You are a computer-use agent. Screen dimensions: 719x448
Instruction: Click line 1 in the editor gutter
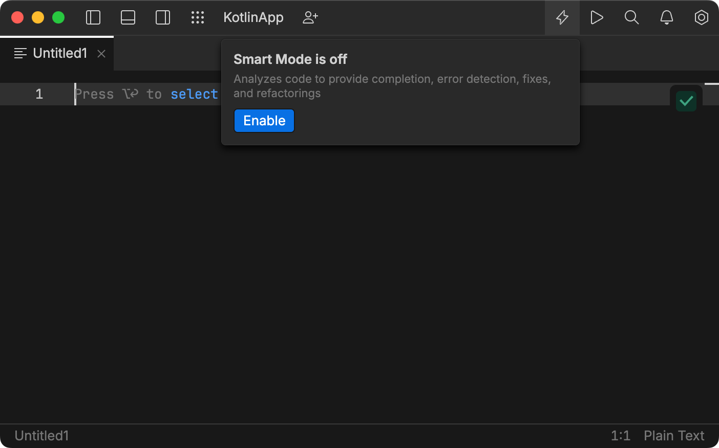click(39, 94)
